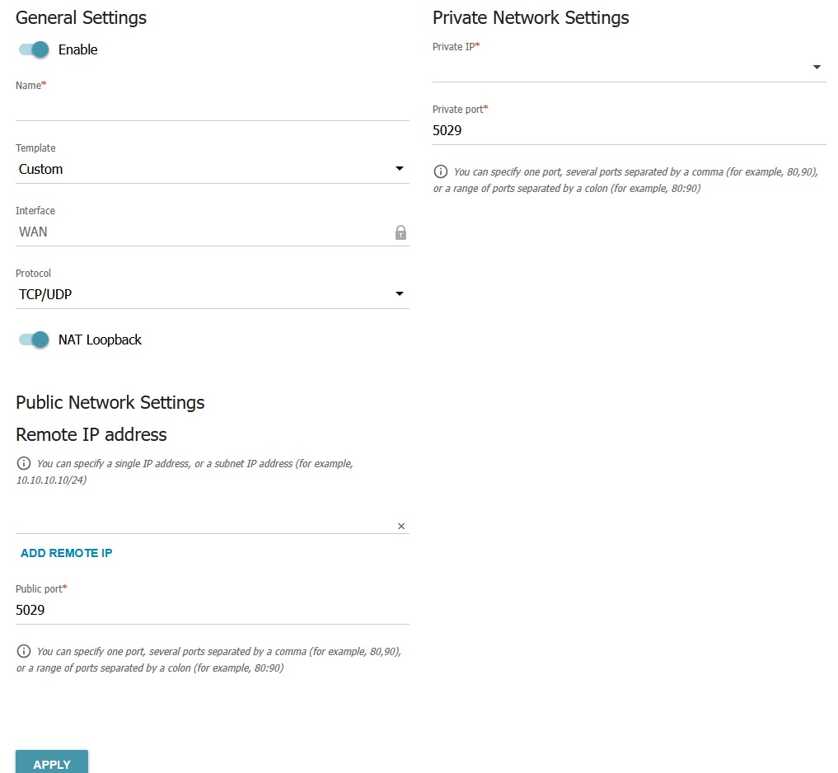Toggle the Enable switch
The image size is (838, 773).
point(34,49)
